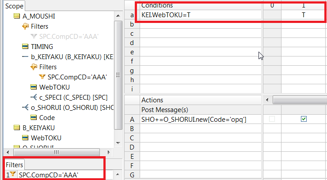Select WebTOKU under B_KEIYAKU entity
This screenshot has width=327, height=180.
[46, 138]
